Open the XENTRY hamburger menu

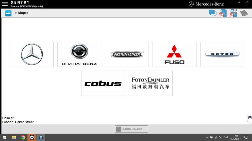pyautogui.click(x=5, y=4)
